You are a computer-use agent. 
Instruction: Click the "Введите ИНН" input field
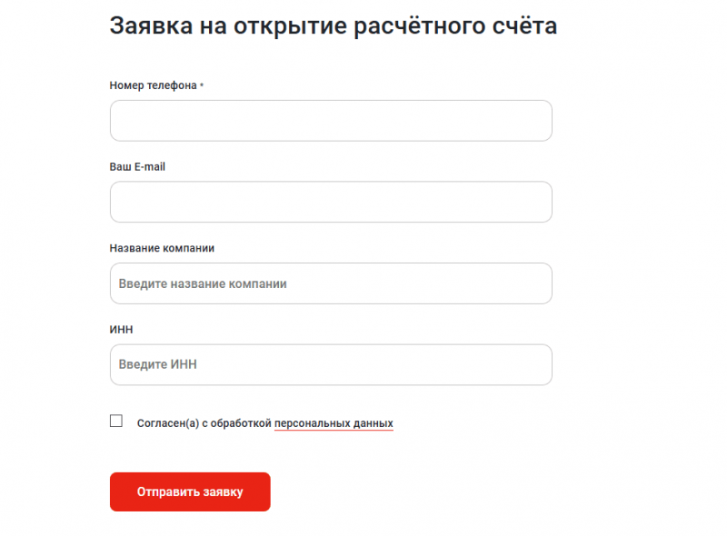coord(331,364)
